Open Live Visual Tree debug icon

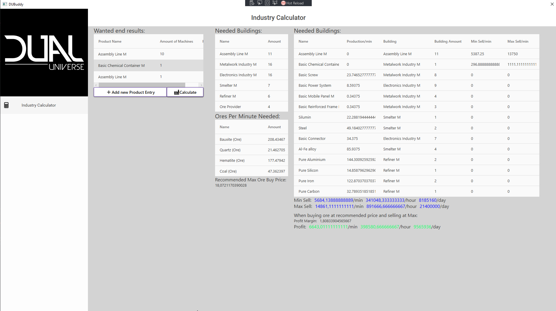(x=252, y=3)
